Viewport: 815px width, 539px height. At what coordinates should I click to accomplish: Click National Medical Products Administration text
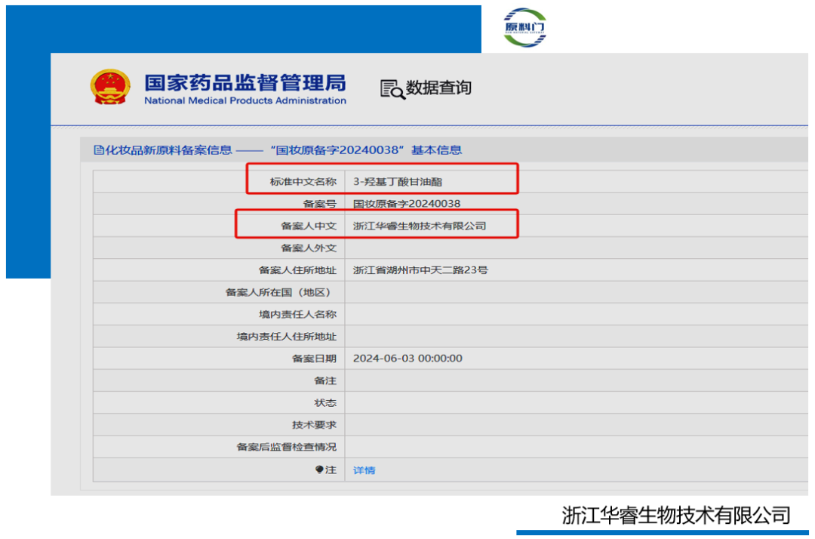[x=244, y=100]
